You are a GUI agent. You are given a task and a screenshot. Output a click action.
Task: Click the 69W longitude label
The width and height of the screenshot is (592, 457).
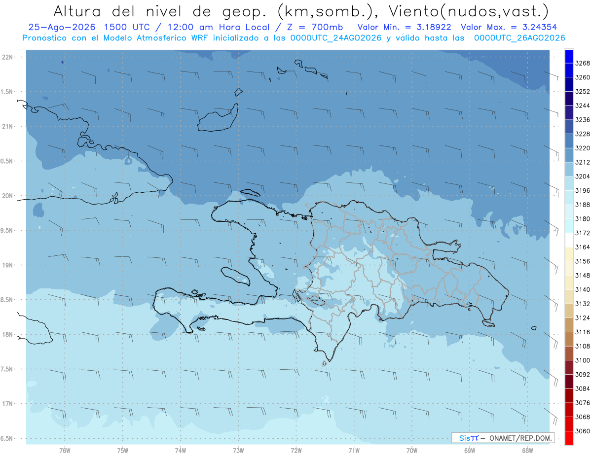point(470,451)
